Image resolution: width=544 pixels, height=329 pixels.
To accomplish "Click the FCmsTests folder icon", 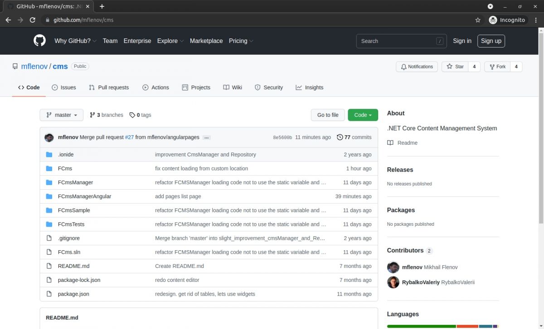I will point(49,224).
